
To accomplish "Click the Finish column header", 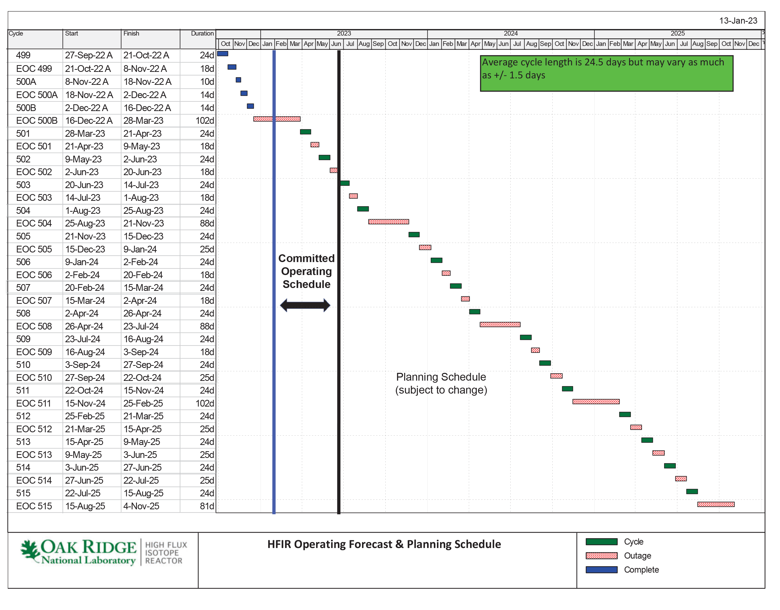I will pos(131,33).
